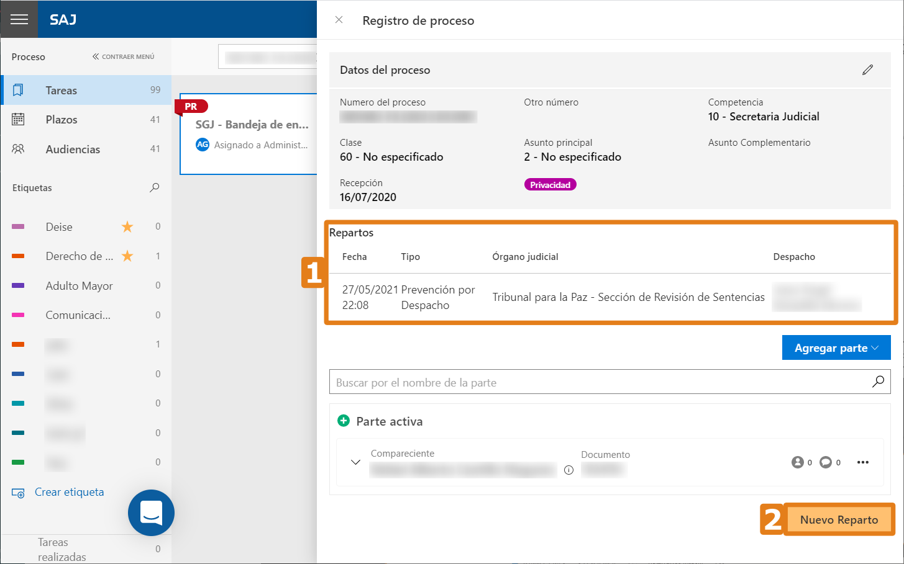The height and width of the screenshot is (564, 904).
Task: Toggle favorite star on Derecho de label
Action: pos(127,256)
